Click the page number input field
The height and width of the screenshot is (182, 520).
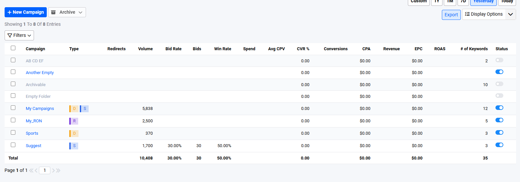44,170
